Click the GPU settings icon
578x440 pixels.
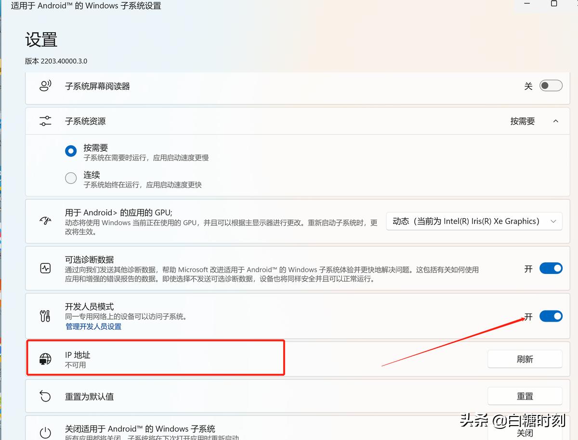click(45, 220)
